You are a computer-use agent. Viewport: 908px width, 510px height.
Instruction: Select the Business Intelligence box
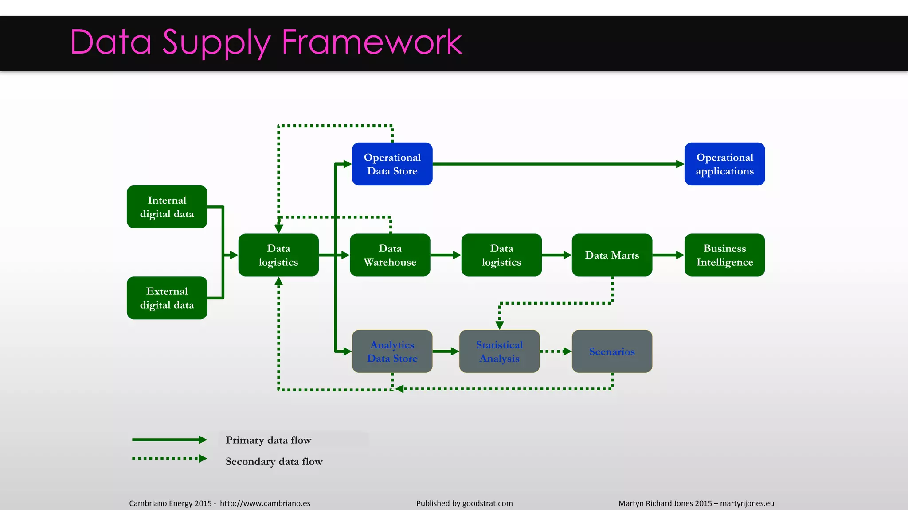(724, 255)
